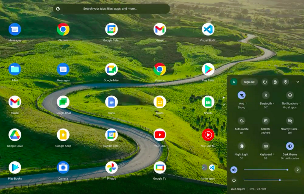Viewport: 304px width, 194px height.
Task: Launch Chrome next to Play Store icon
Action: pos(160,69)
